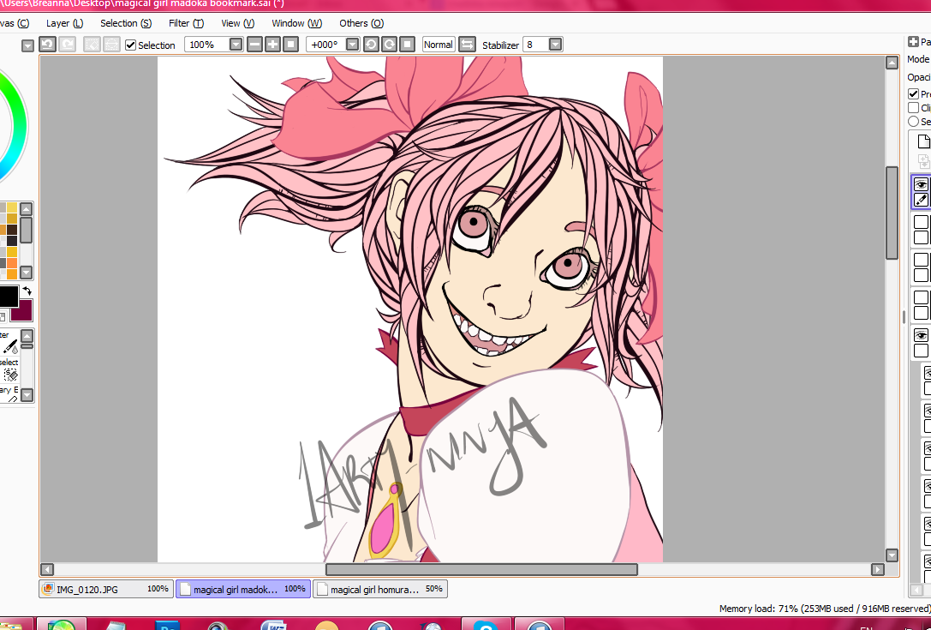Image resolution: width=931 pixels, height=630 pixels.
Task: Click pen edit icon on selected layer
Action: coord(921,201)
